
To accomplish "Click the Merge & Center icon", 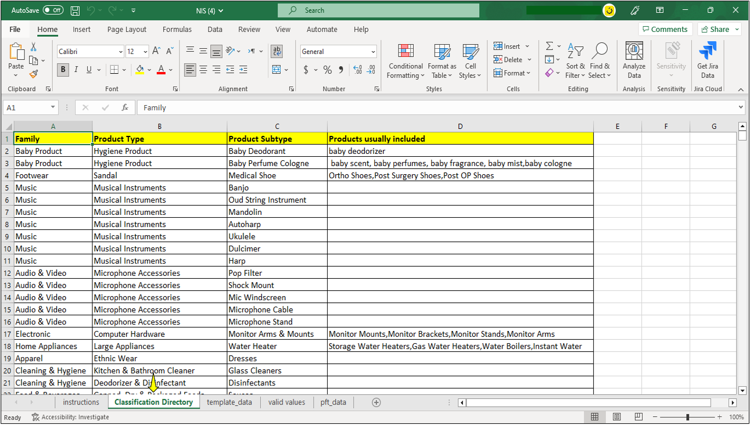I will click(277, 70).
